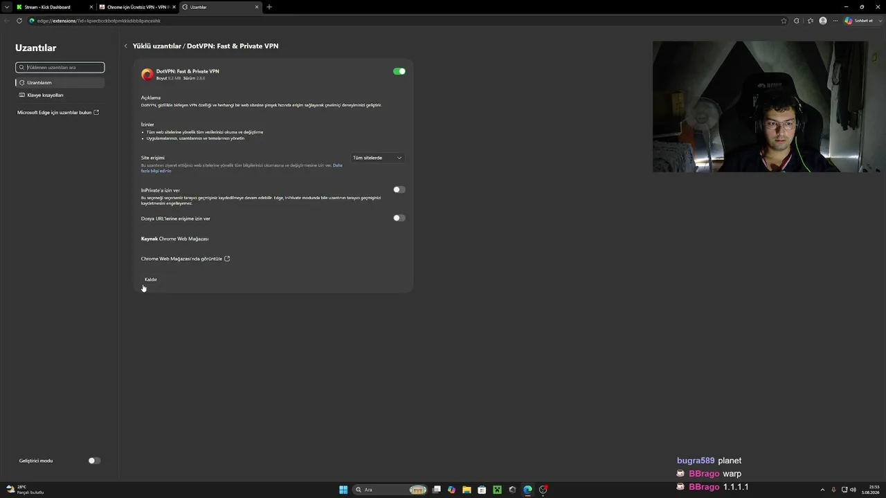Screen dimensions: 886x498
Task: Open Microsoft Store from the taskbar
Action: click(x=482, y=490)
